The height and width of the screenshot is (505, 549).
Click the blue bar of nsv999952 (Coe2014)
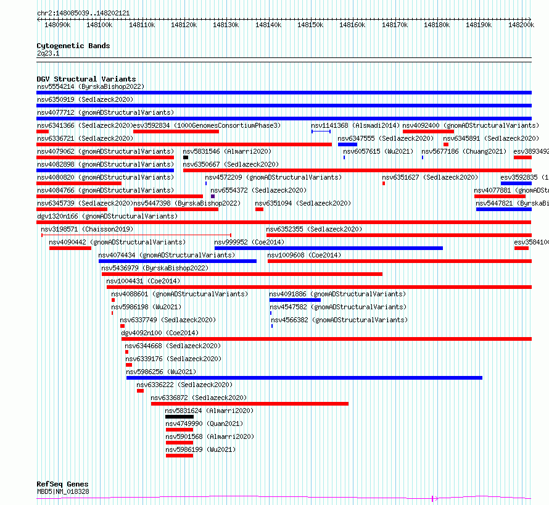tap(329, 248)
